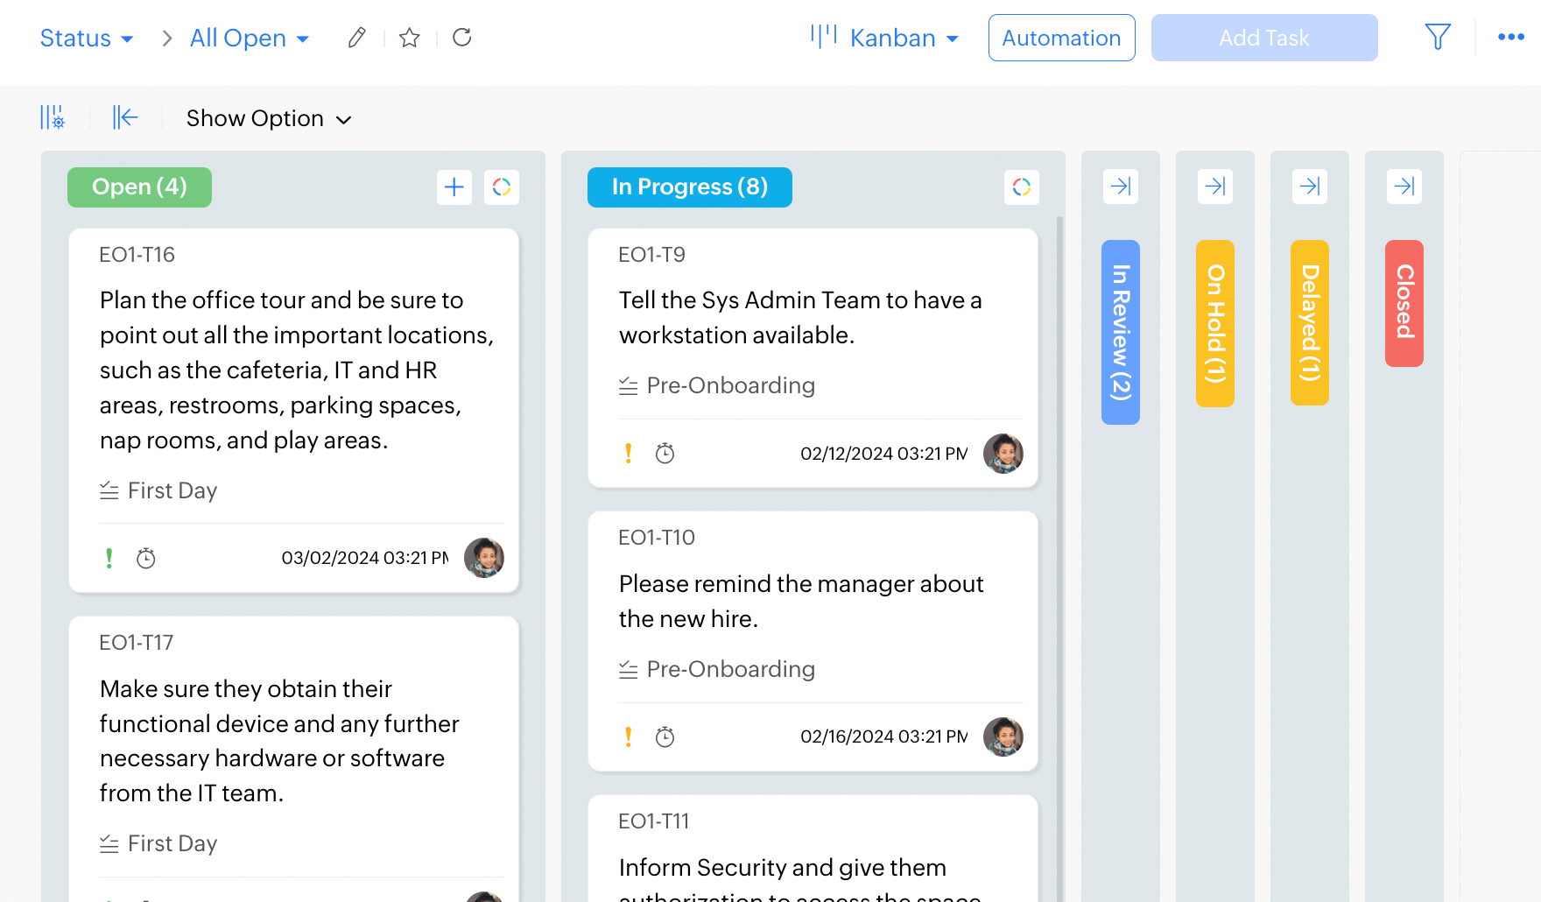Expand the collapsed On Hold column
Screen dimensions: 1541x902
click(x=1214, y=187)
